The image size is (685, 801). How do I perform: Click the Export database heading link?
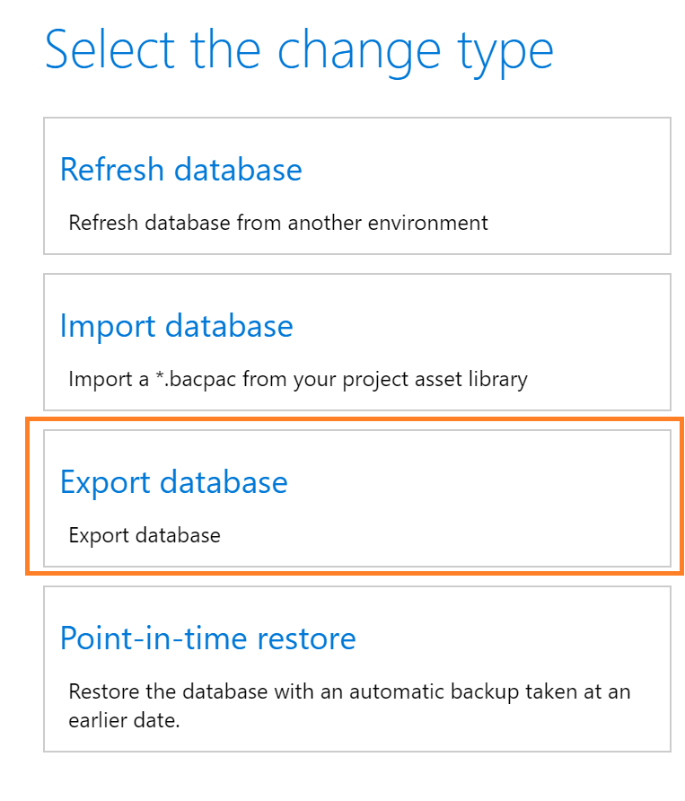(173, 482)
